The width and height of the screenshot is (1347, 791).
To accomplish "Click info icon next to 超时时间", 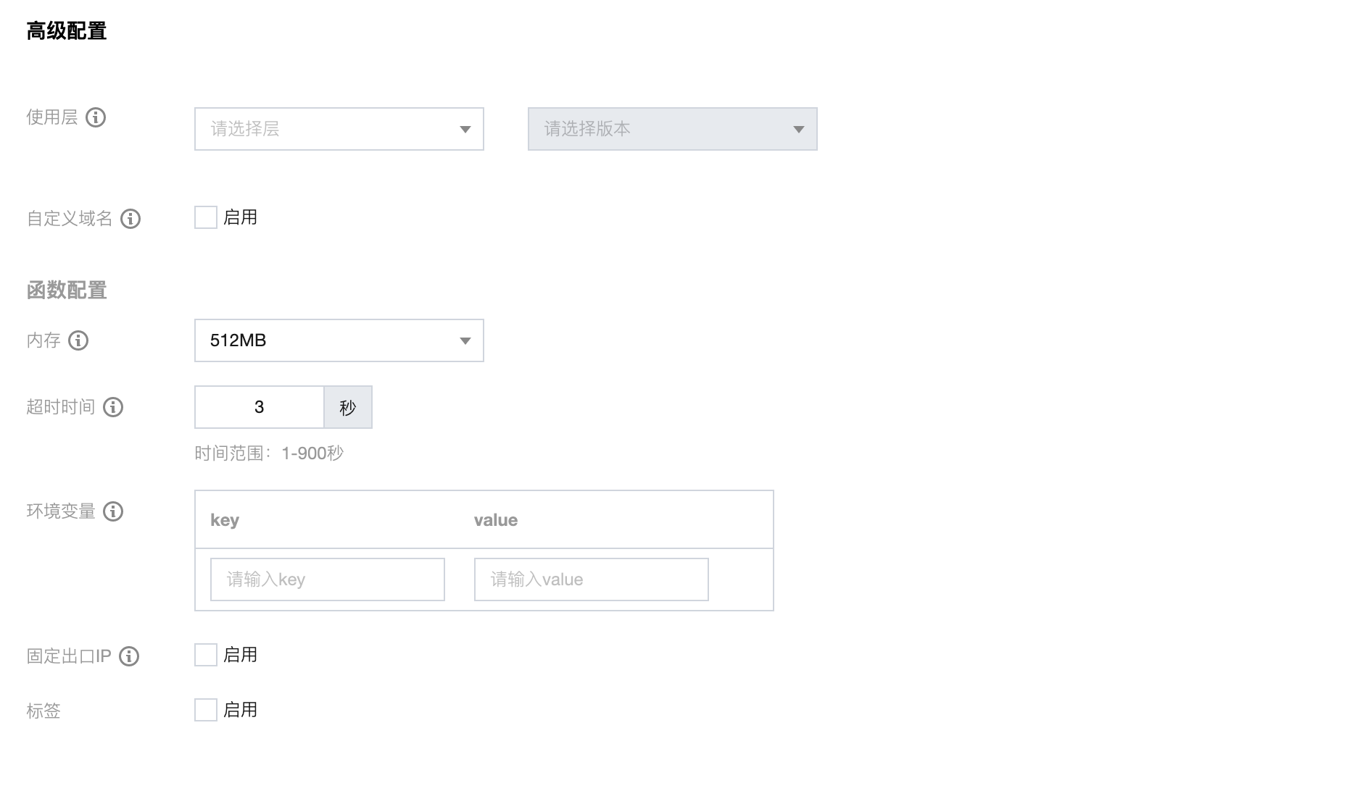I will coord(113,407).
